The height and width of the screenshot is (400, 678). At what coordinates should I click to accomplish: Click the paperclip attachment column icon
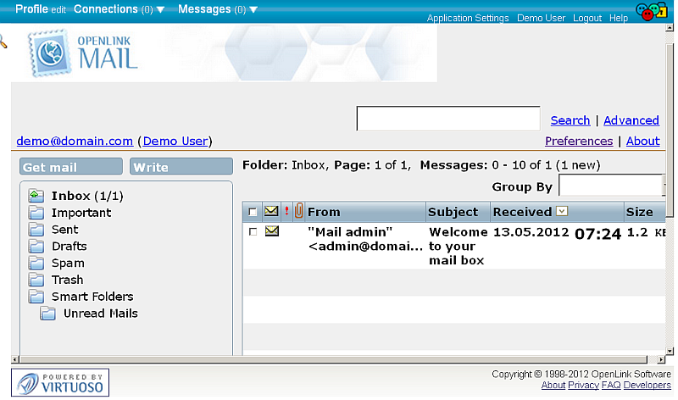(x=298, y=211)
